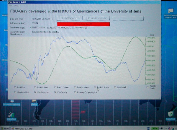
Task: Select the Last 6 Hours time range
Action: coord(35,87)
